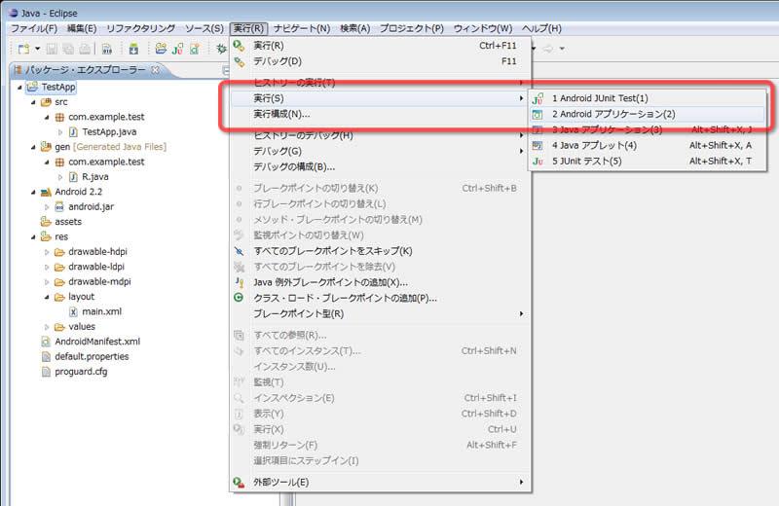
Task: Open the ソース(S) menu
Action: 204,28
